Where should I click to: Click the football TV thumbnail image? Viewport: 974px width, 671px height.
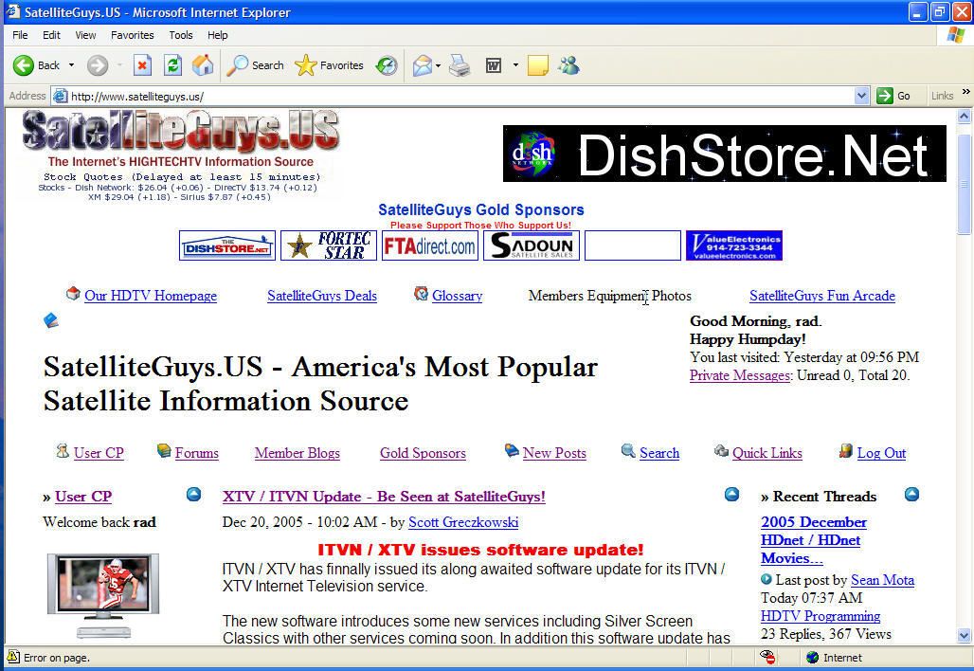tap(103, 595)
